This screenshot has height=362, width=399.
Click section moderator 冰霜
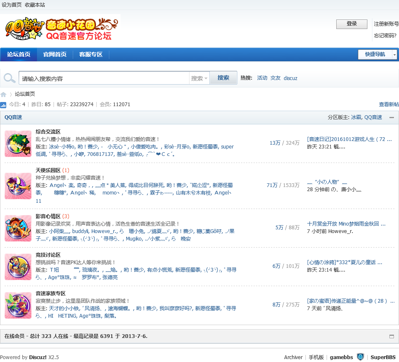356,117
